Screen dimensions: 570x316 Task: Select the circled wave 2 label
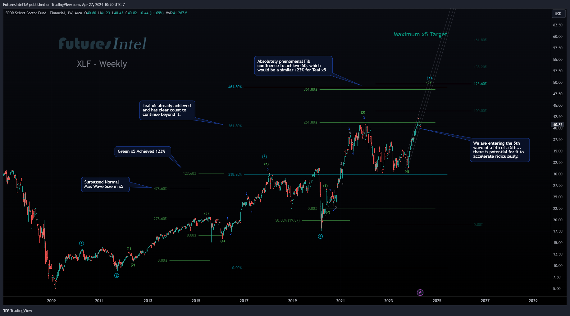(116, 275)
